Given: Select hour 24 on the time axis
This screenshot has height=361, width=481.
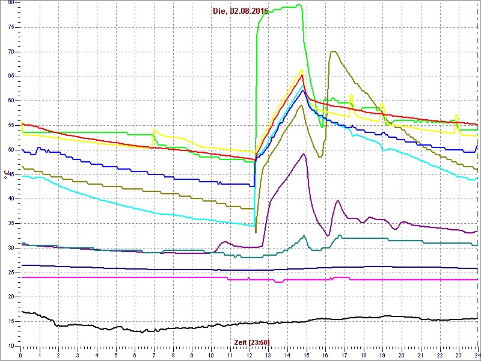Looking at the screenshot, I should (477, 355).
